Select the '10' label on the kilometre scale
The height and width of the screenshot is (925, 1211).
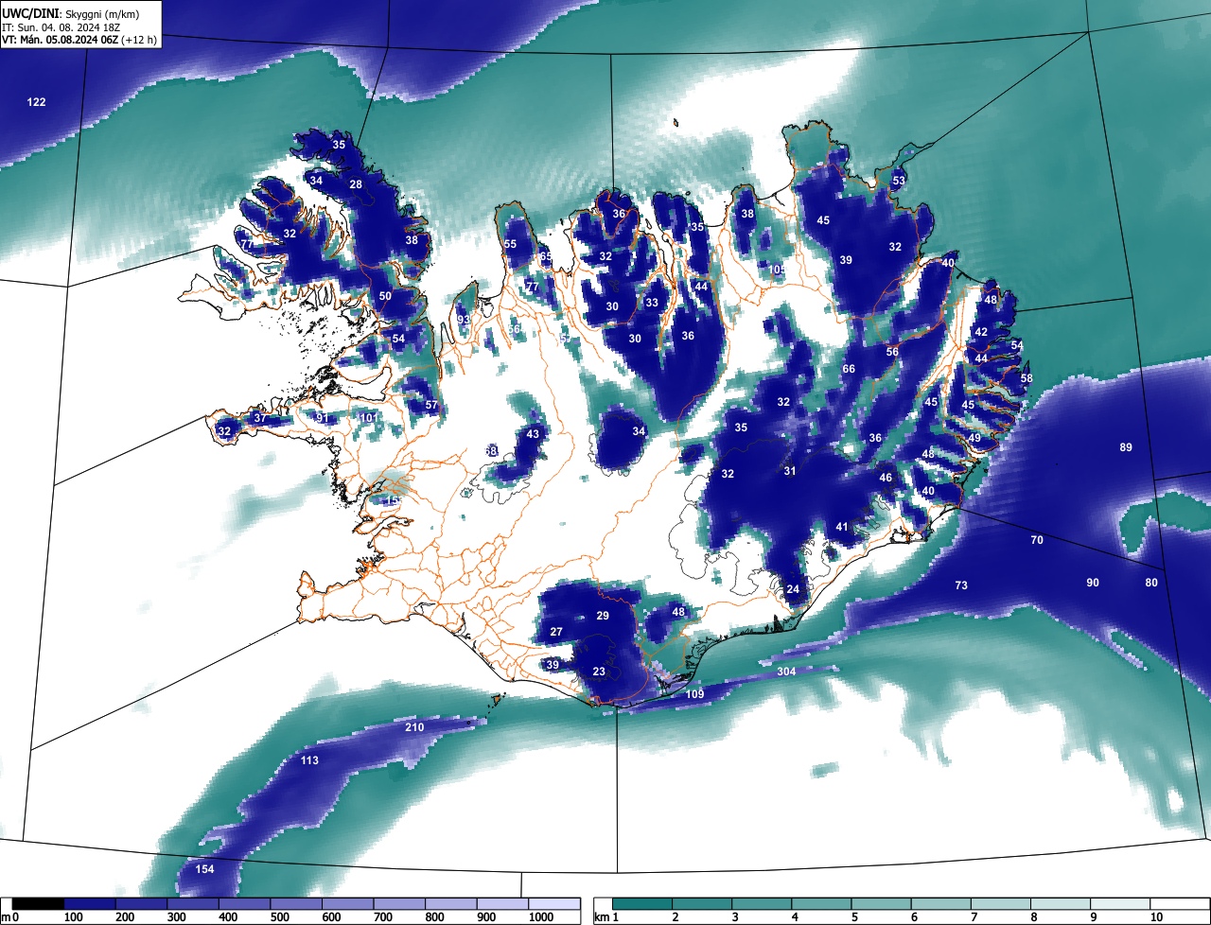click(x=1156, y=917)
